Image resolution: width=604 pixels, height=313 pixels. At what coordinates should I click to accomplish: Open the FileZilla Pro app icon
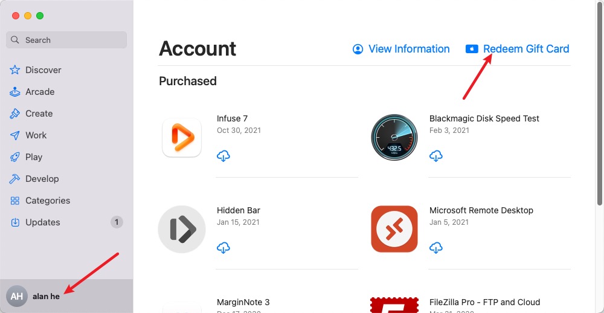tap(394, 305)
